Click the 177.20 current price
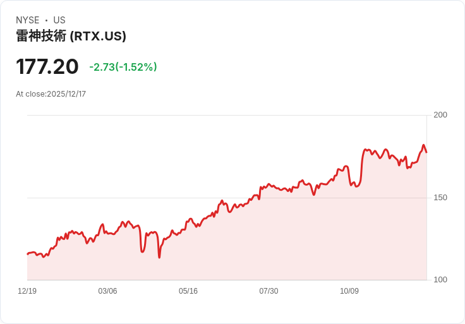Image resolution: width=465 pixels, height=324 pixels. [x=47, y=66]
